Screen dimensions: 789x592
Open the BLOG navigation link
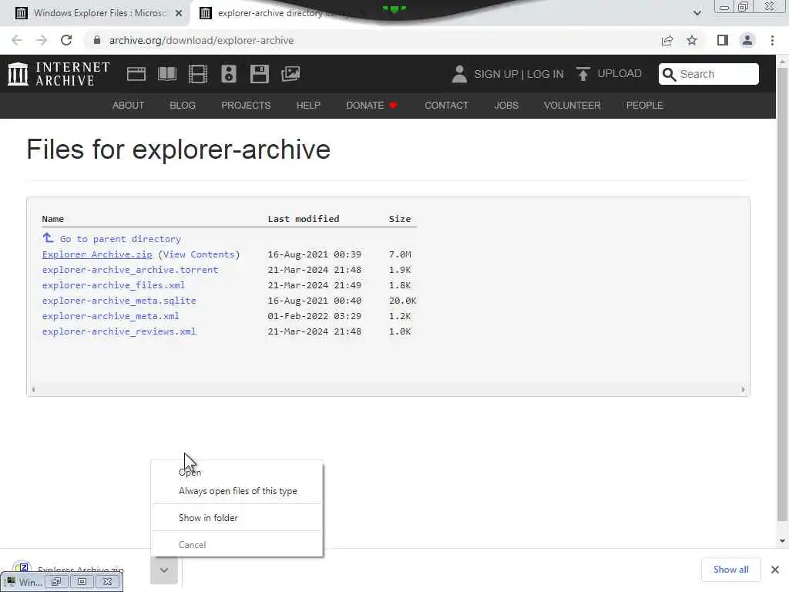tap(183, 105)
